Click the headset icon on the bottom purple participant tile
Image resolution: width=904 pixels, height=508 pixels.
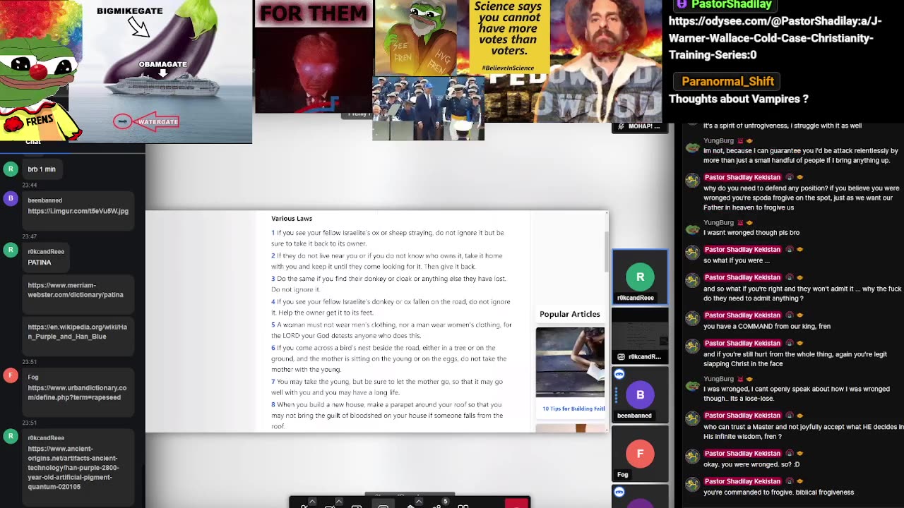[x=619, y=492]
